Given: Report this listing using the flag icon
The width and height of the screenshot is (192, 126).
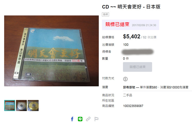Looking at the screenshot, I should (x=96, y=119).
